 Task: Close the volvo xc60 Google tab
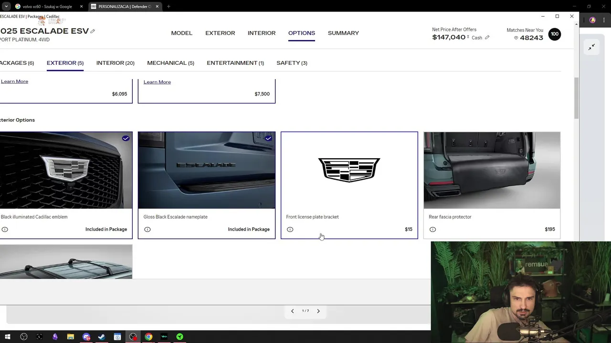pyautogui.click(x=81, y=7)
